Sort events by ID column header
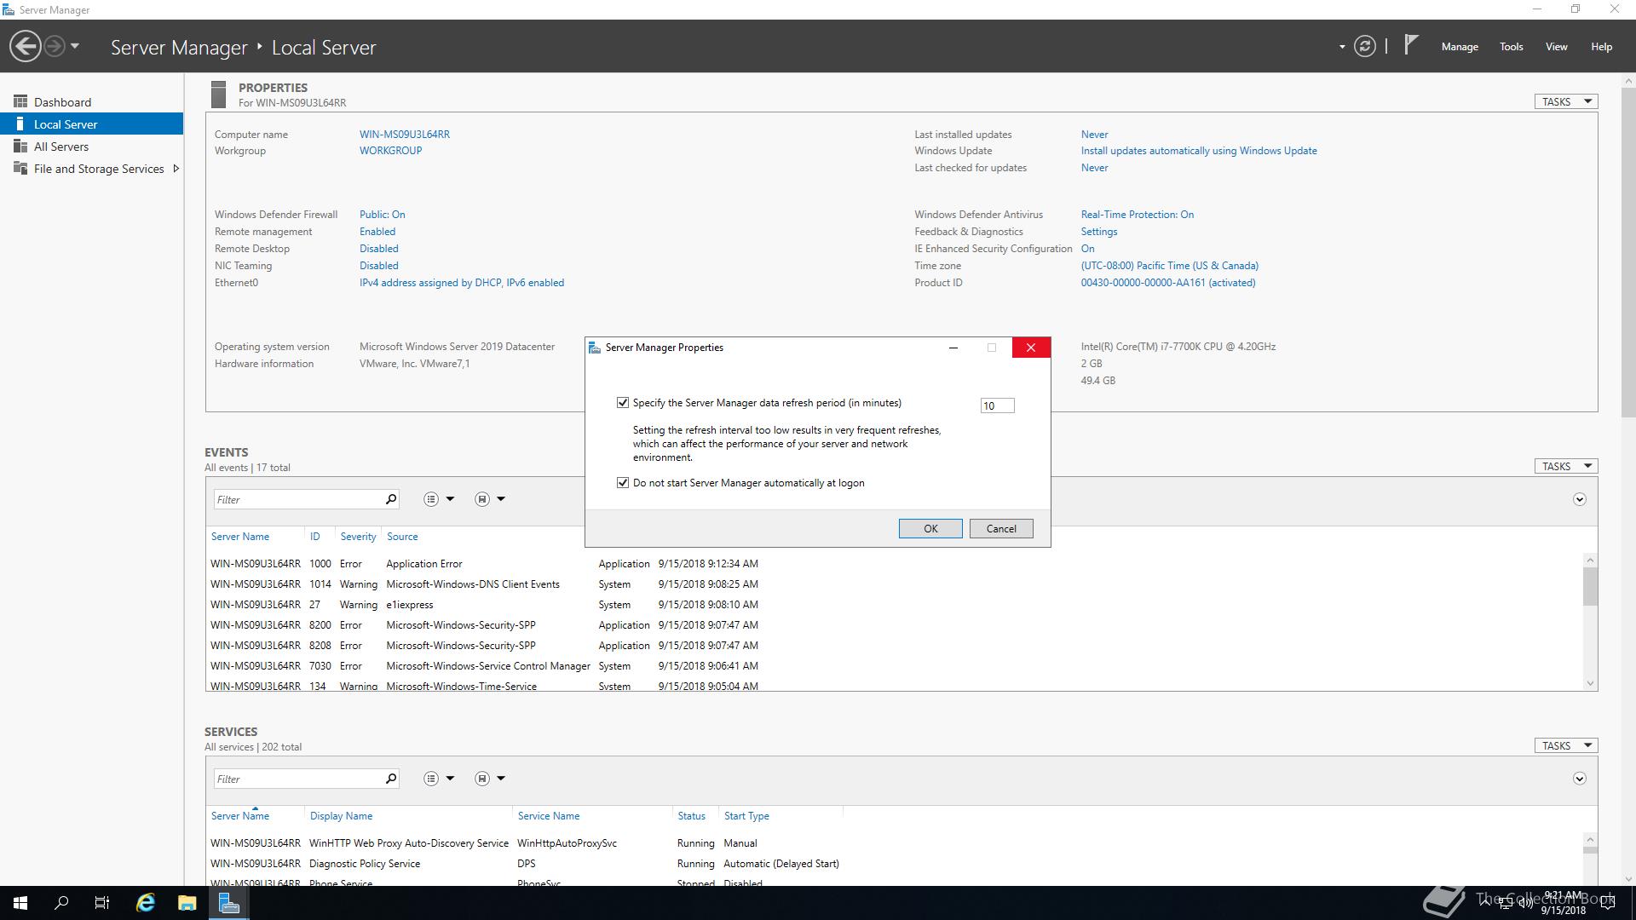Screen dimensions: 1636x920 (315, 537)
